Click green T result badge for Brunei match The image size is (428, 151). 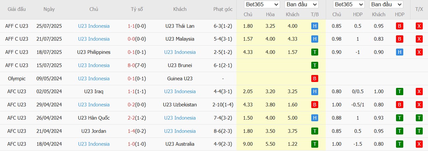pos(315,65)
